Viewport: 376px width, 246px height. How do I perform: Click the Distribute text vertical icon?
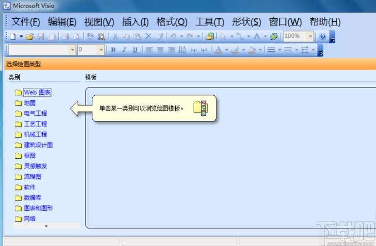tap(182, 50)
